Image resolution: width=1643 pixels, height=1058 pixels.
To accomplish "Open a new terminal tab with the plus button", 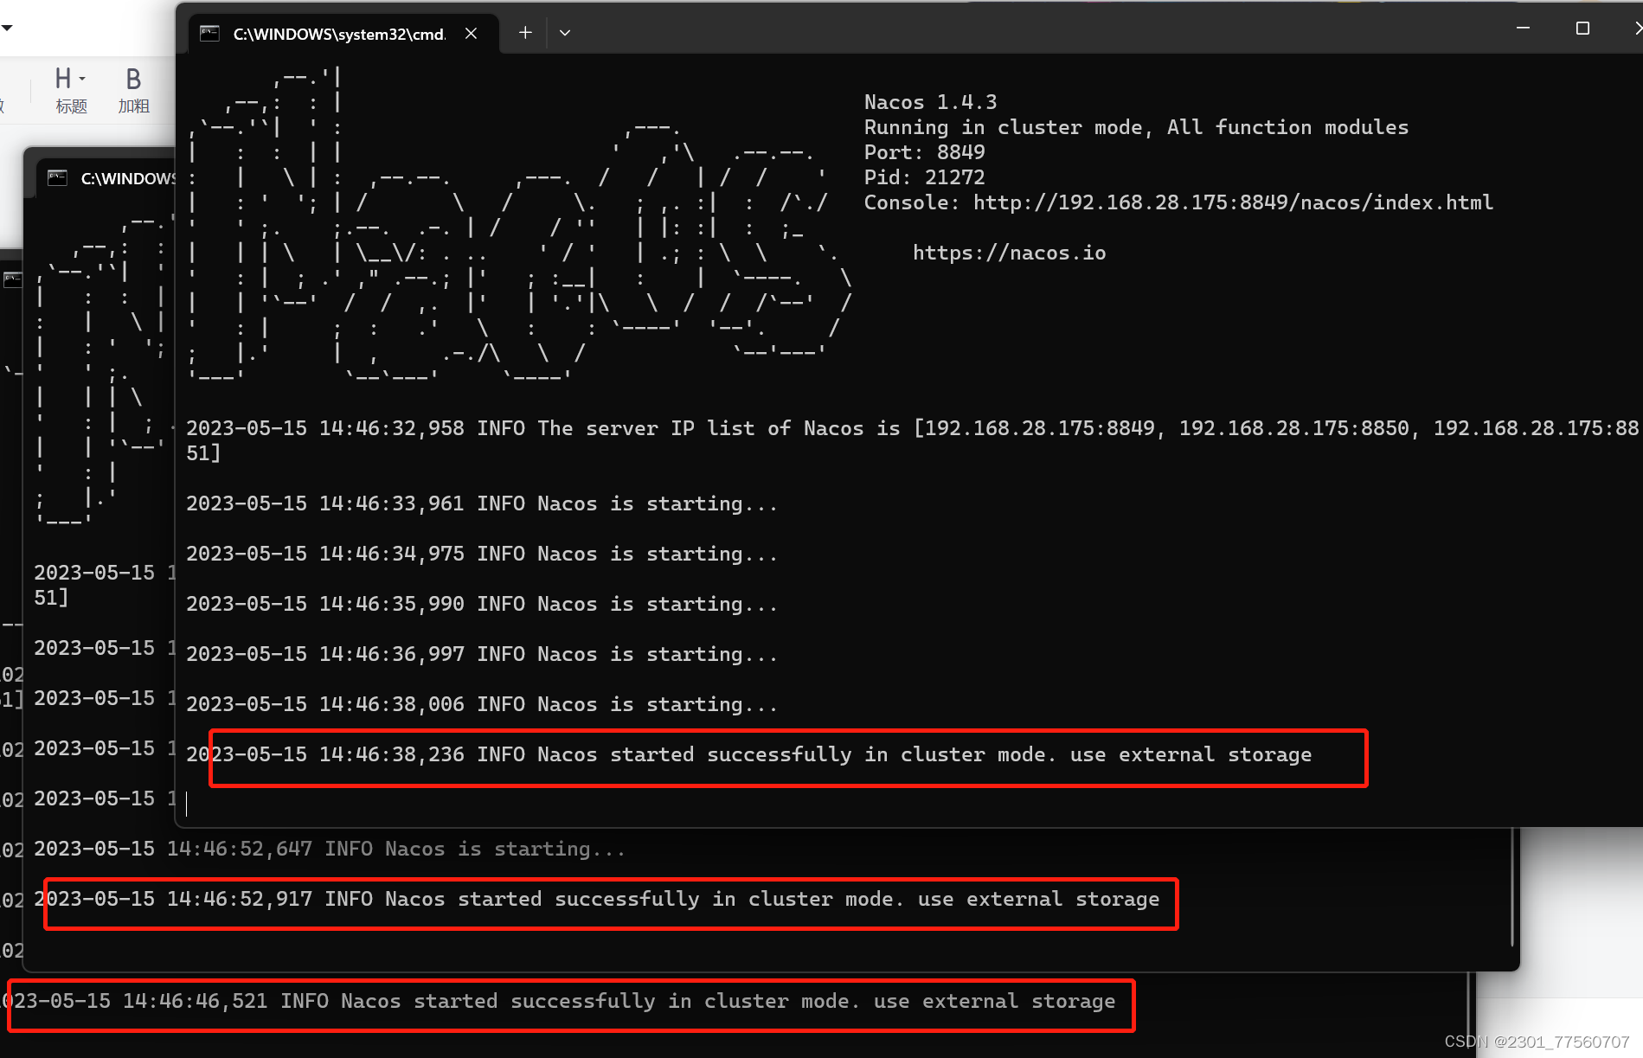I will (525, 33).
